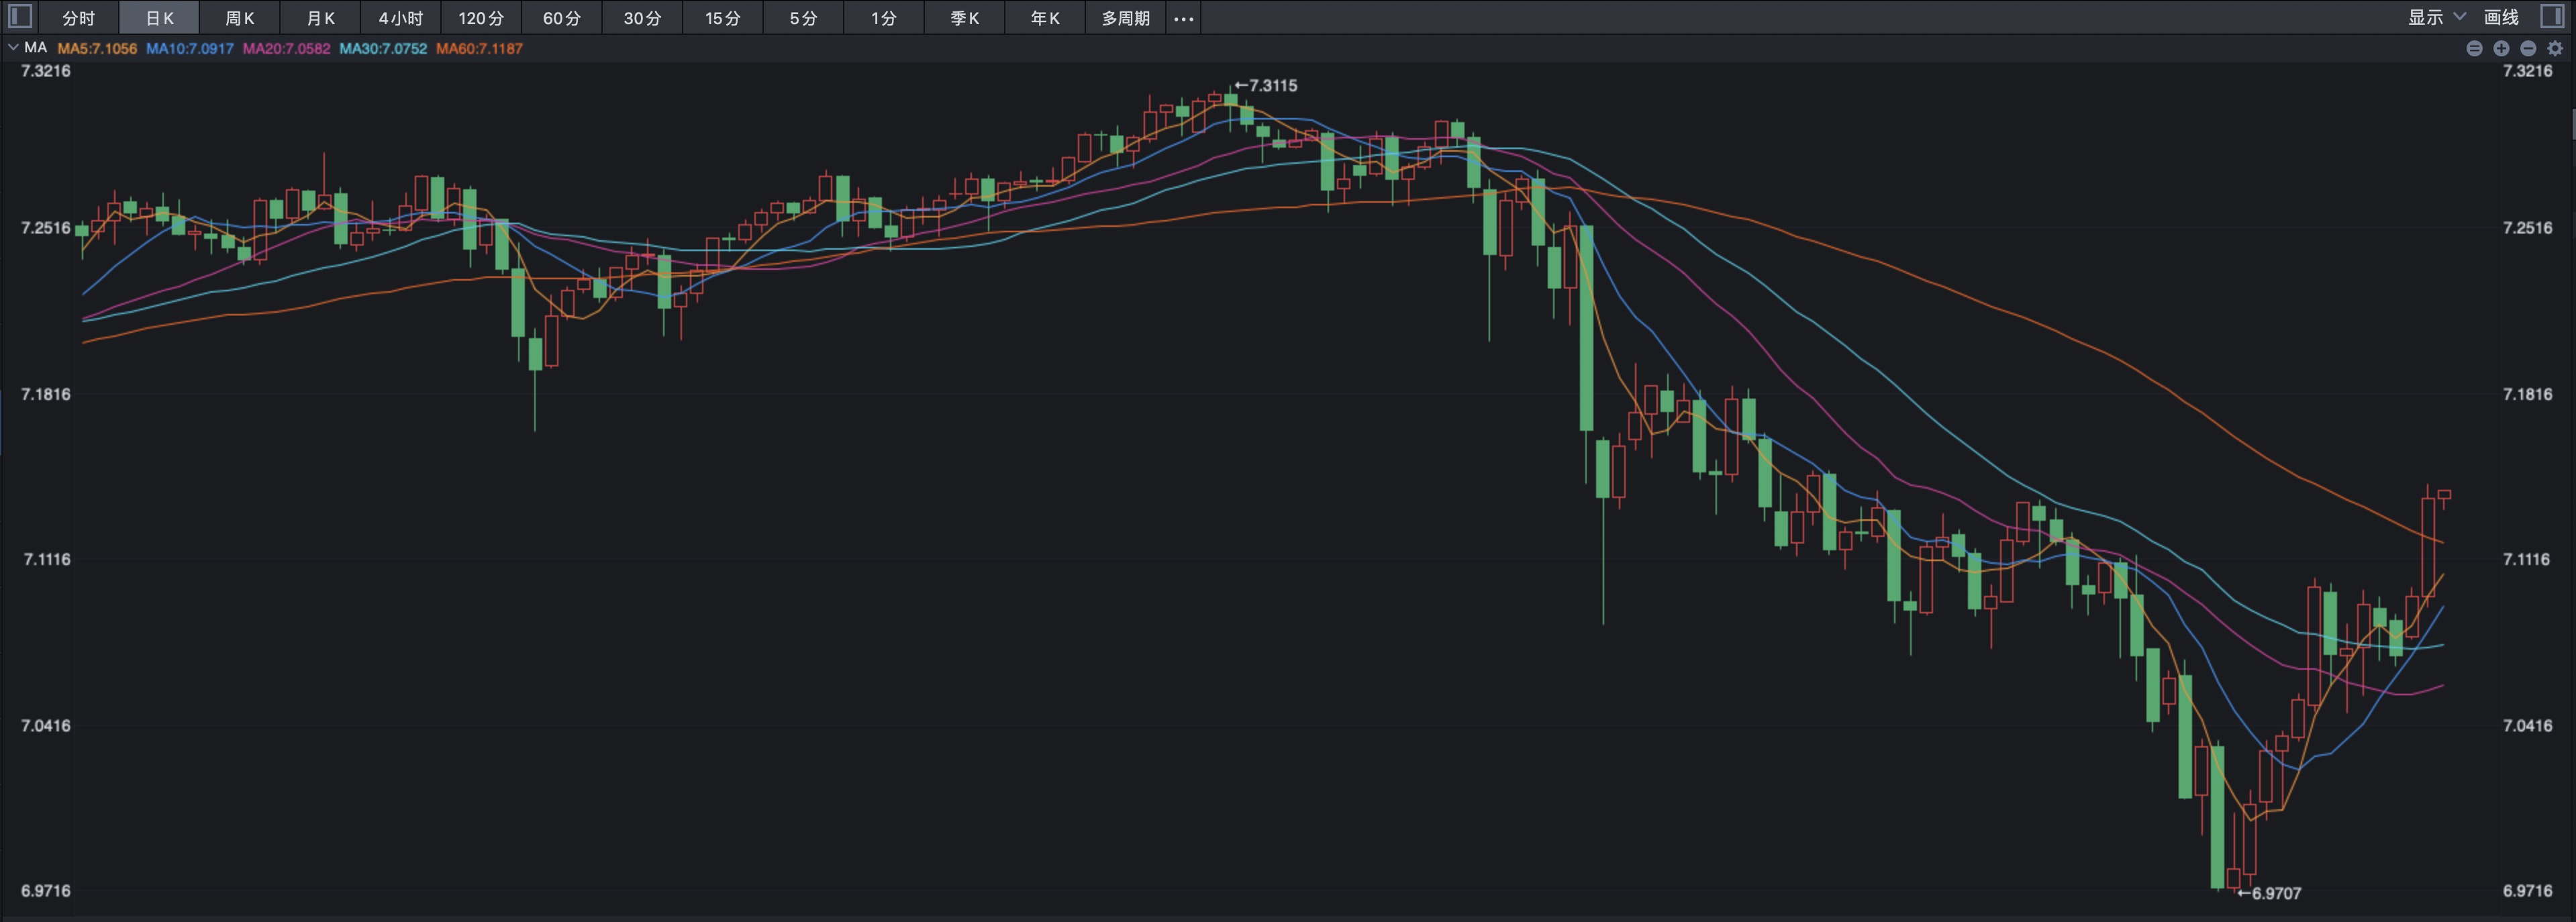This screenshot has height=922, width=2576.
Task: Click the MA indicator name label
Action: point(36,47)
